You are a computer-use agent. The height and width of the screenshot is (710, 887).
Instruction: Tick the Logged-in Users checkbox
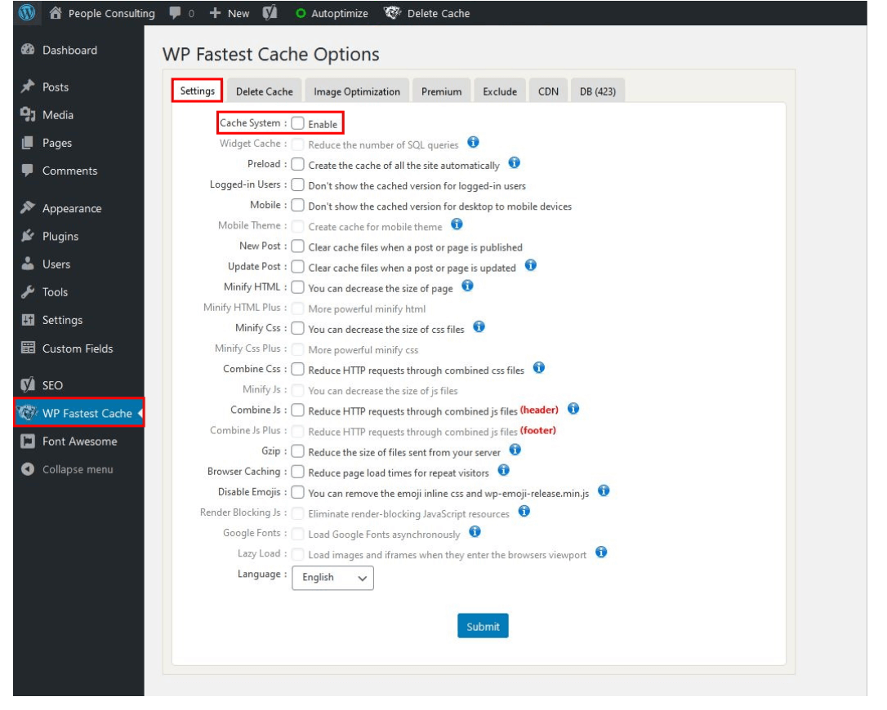pyautogui.click(x=297, y=185)
